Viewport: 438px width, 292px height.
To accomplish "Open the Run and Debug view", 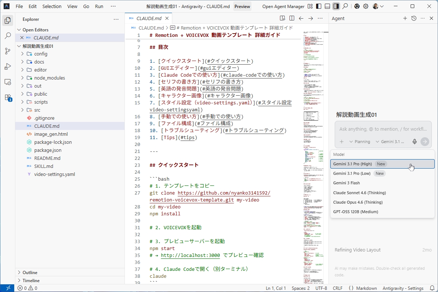I will point(7,66).
